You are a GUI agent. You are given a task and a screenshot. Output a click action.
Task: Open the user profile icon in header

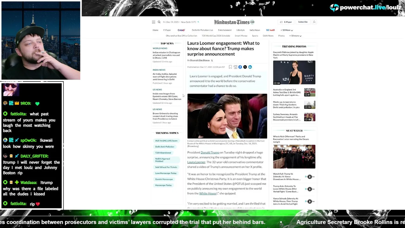pos(314,22)
